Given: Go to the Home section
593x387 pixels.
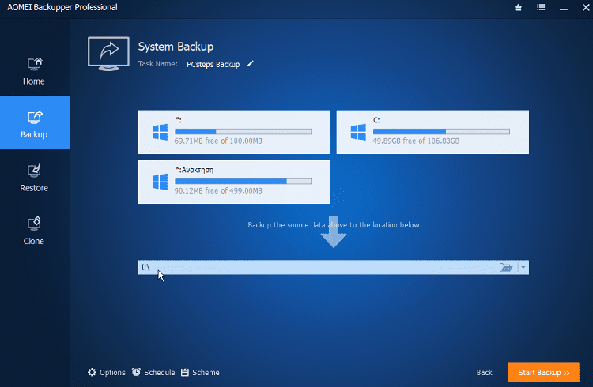Looking at the screenshot, I should click(34, 70).
